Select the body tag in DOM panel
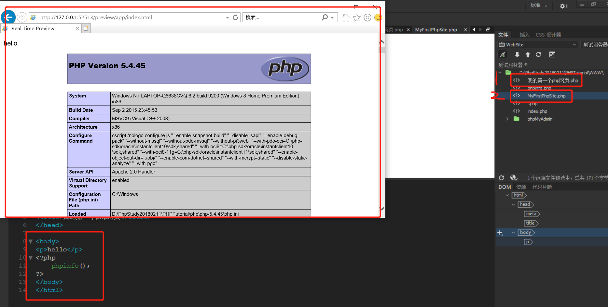The image size is (608, 307). [x=526, y=233]
